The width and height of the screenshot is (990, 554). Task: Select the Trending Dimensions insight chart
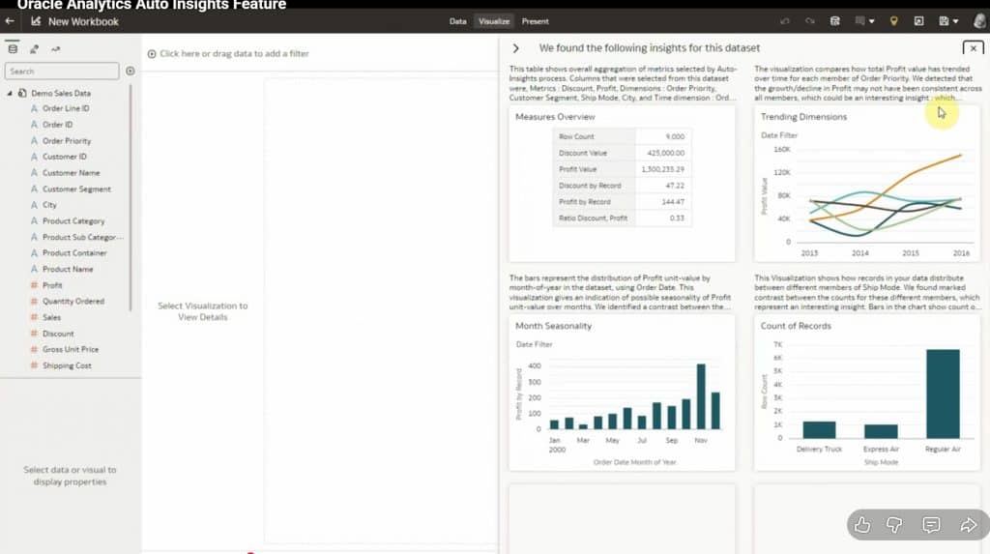pyautogui.click(x=867, y=184)
